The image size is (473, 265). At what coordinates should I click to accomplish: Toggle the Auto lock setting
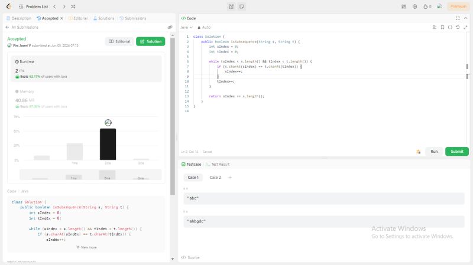click(204, 27)
